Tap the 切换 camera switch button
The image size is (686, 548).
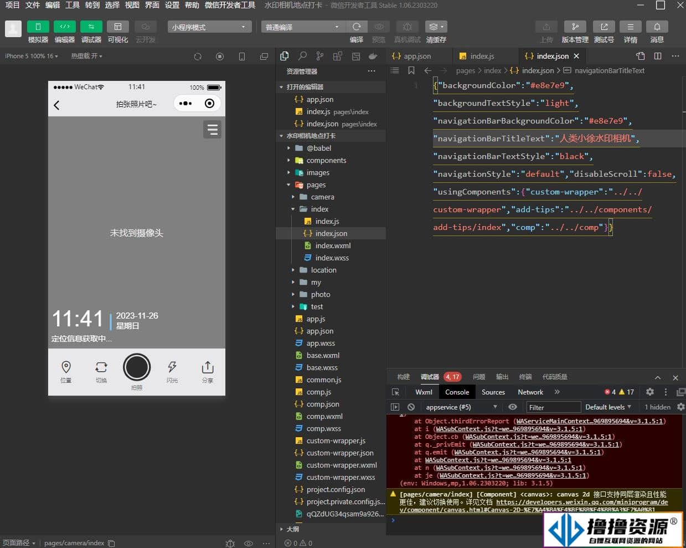(x=101, y=371)
